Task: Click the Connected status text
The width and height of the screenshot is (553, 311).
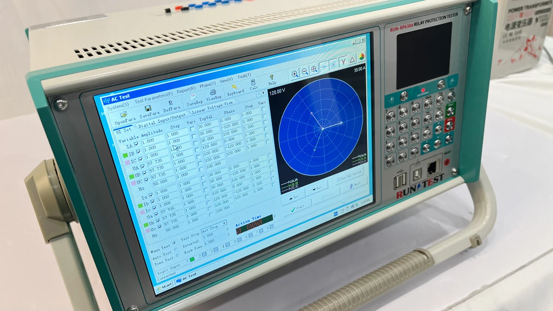Action: [166, 275]
